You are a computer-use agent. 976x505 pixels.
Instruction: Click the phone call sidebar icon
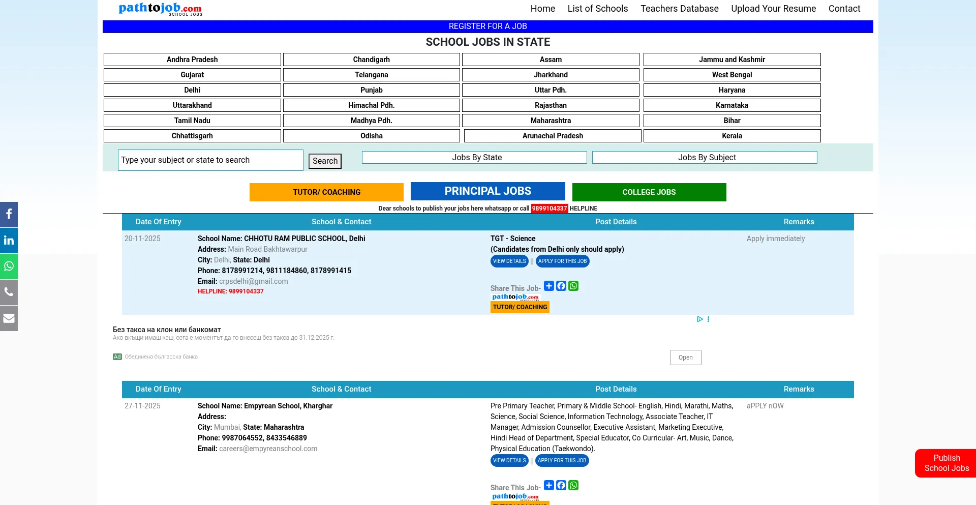pos(9,292)
